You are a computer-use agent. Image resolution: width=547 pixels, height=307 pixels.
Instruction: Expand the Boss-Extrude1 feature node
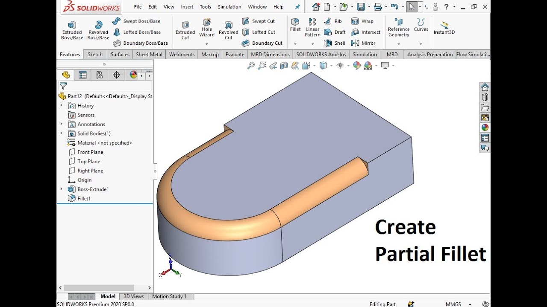pyautogui.click(x=62, y=189)
